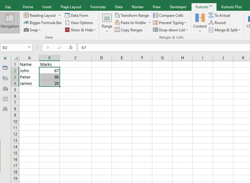250x183 pixels.
Task: Open Copy Ranges tool
Action: click(x=129, y=30)
